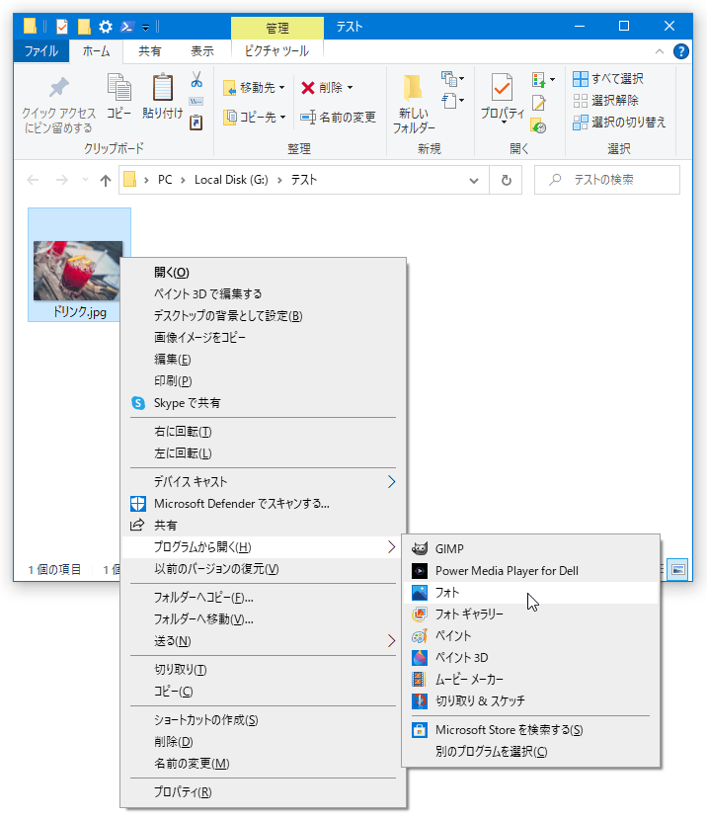The image size is (707, 820).
Task: Collapse the ribbon with the chevron
Action: tap(660, 51)
